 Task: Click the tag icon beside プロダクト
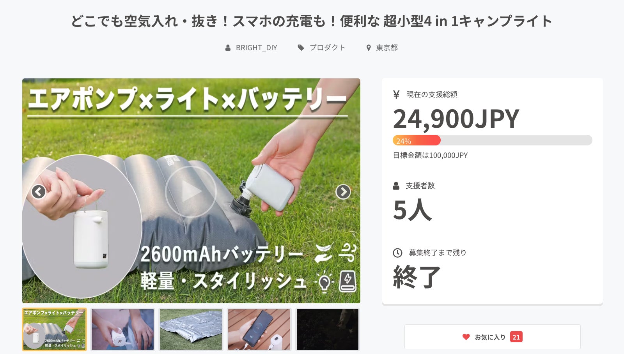(x=301, y=48)
